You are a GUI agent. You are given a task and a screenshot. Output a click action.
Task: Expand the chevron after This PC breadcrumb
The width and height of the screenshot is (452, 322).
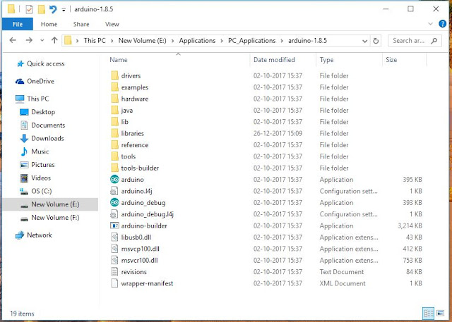(112, 41)
